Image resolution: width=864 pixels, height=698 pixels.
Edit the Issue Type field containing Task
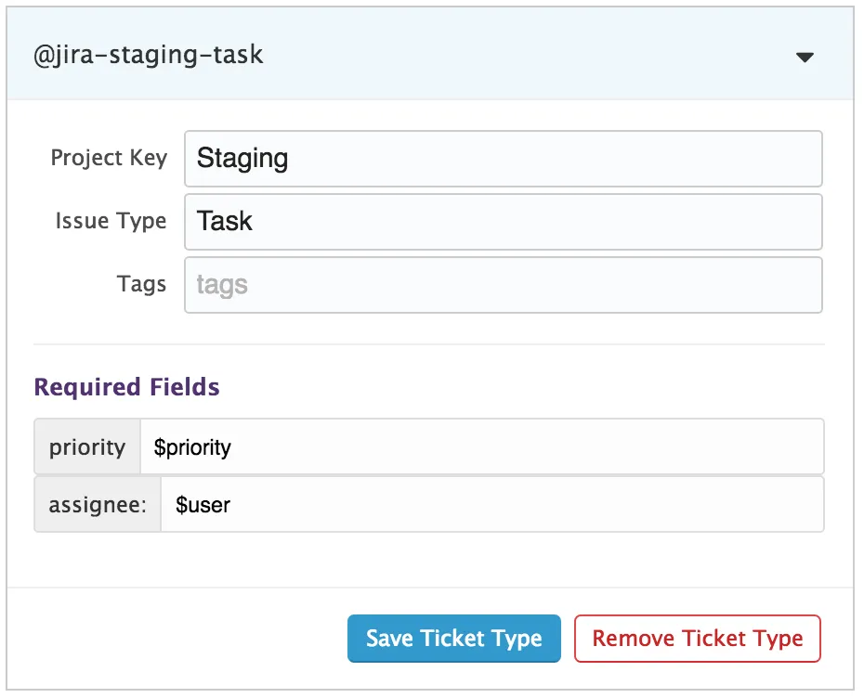[x=504, y=222]
